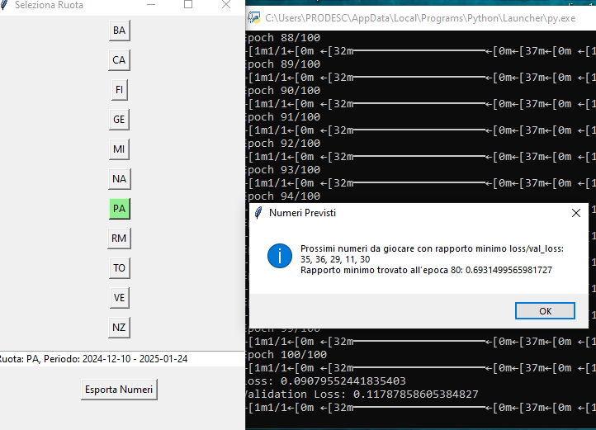
Task: Minimize the Seleziona Ruota window
Action: pyautogui.click(x=151, y=5)
